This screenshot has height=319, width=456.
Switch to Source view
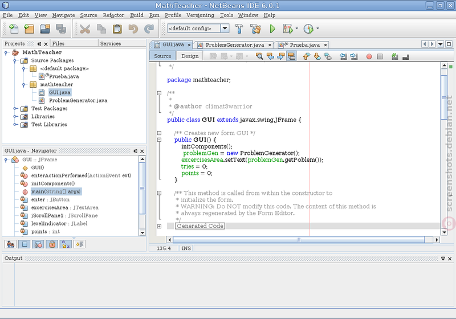tap(162, 56)
